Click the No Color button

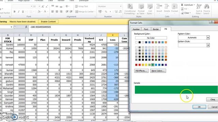[x=151, y=38]
